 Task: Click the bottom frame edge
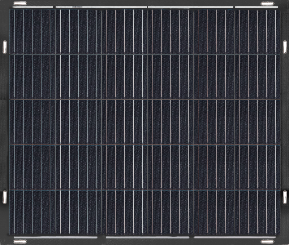point(144,244)
